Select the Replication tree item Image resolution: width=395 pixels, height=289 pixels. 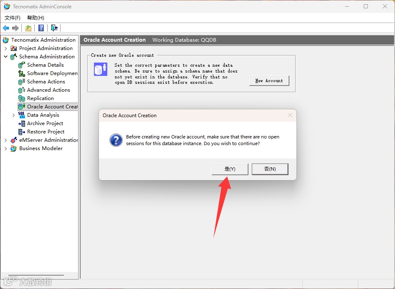coord(41,98)
